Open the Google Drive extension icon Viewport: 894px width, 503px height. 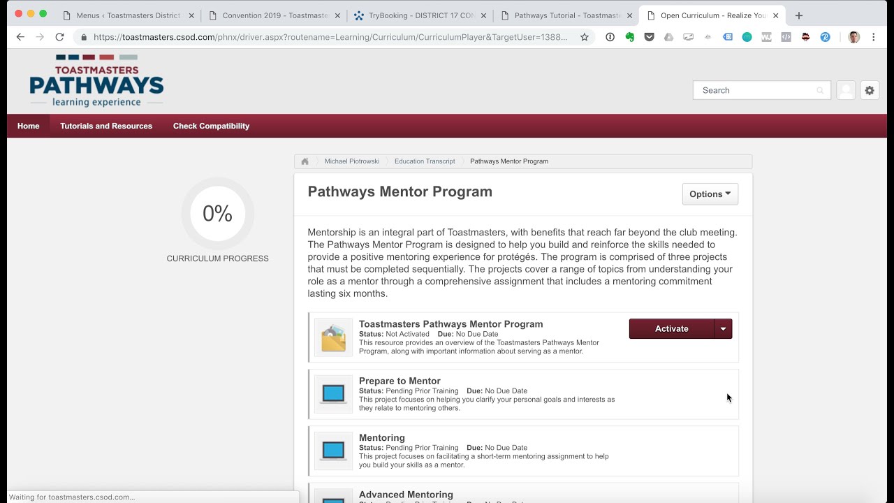point(669,37)
